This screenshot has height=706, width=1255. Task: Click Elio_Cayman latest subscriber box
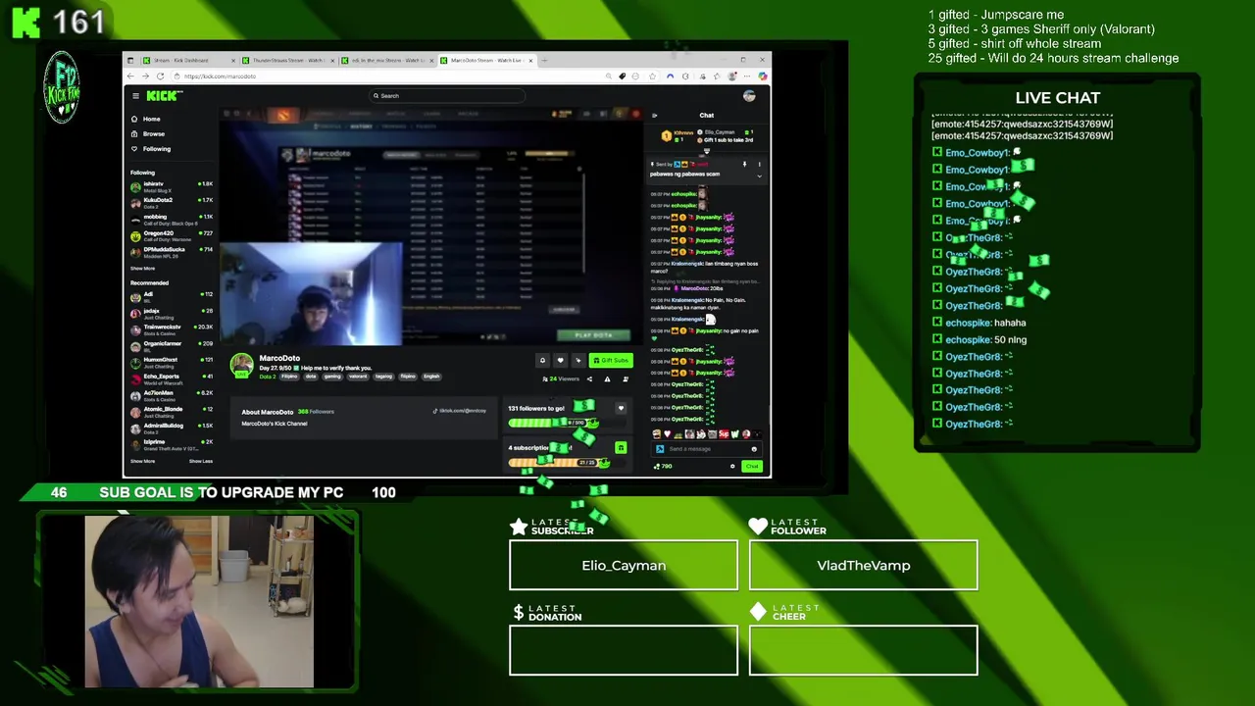[624, 565]
